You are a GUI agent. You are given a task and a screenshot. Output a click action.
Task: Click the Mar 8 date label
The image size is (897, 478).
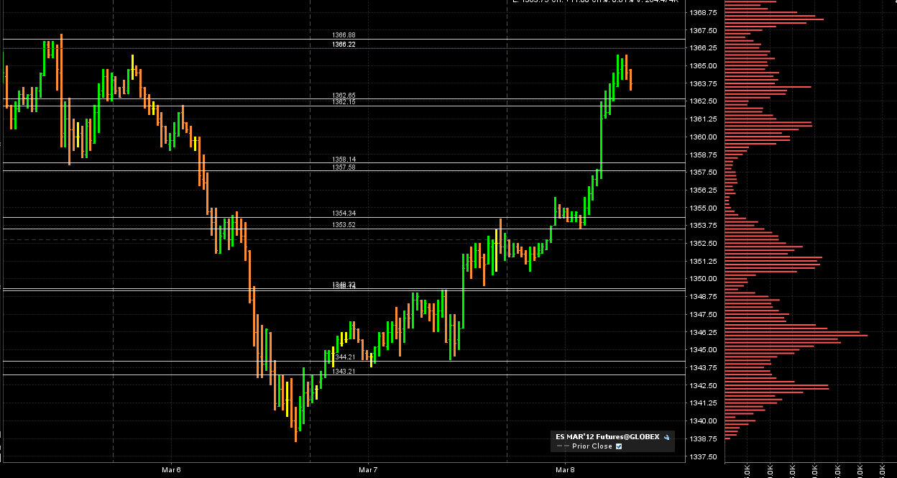(566, 470)
